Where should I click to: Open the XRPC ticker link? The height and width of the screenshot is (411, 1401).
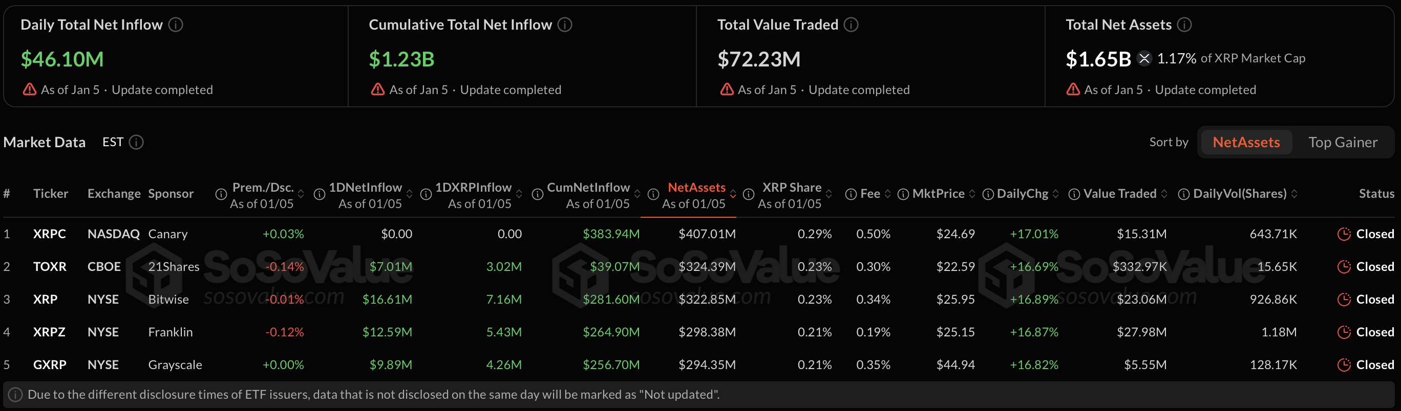[50, 234]
